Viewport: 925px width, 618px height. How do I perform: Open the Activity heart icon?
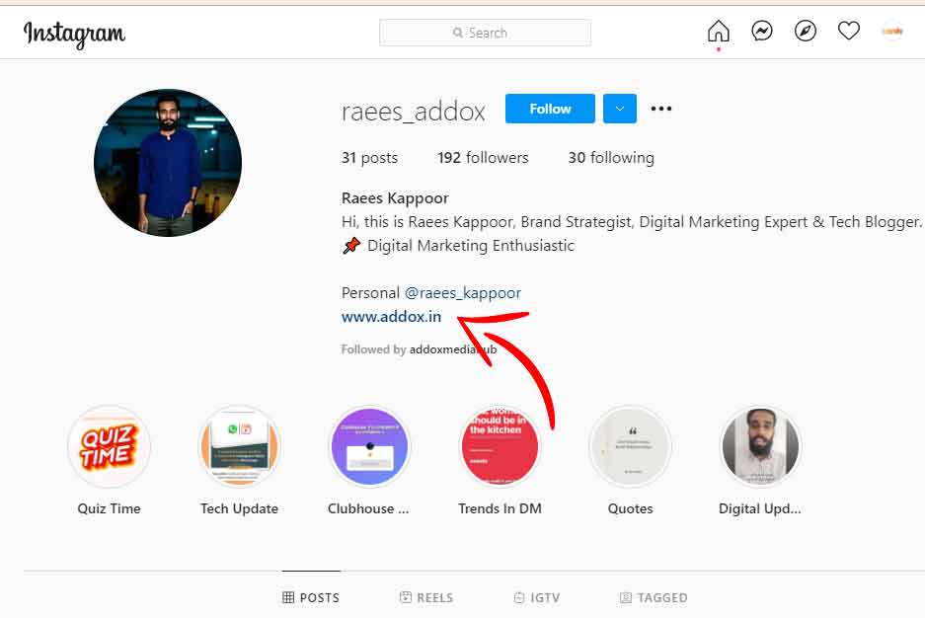[849, 31]
